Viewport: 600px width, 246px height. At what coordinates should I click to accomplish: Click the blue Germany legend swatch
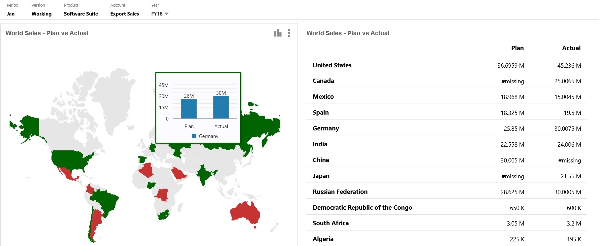[x=194, y=136]
